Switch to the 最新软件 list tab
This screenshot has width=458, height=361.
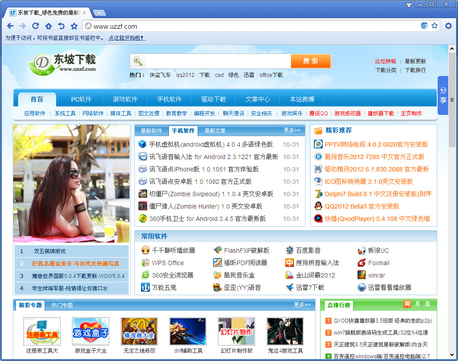point(151,130)
